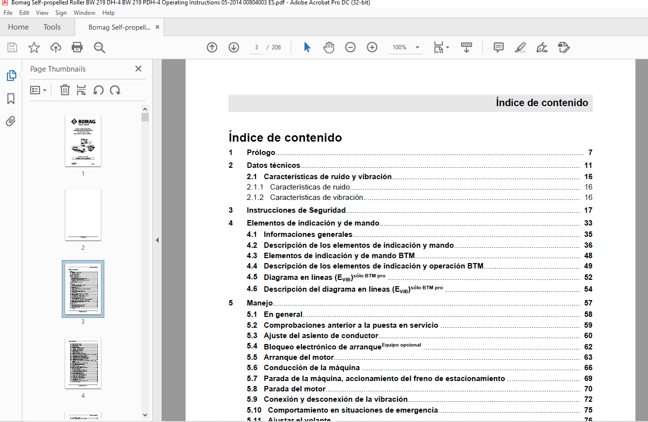Open the Attachments paperclip icon
This screenshot has width=648, height=422.
click(11, 121)
